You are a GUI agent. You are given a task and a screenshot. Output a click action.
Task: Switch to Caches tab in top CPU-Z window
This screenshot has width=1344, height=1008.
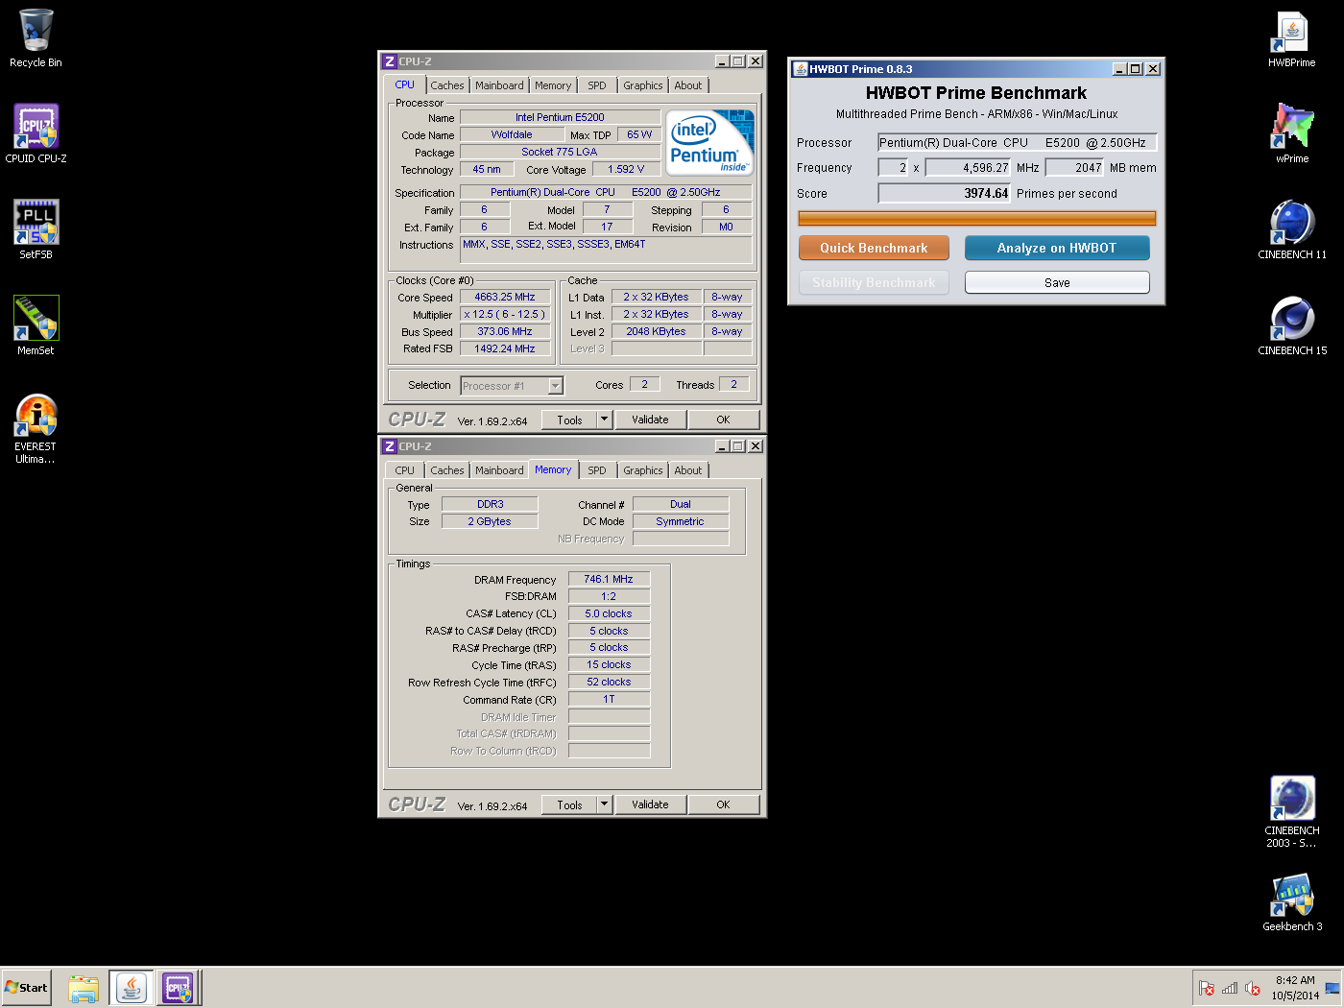(446, 85)
